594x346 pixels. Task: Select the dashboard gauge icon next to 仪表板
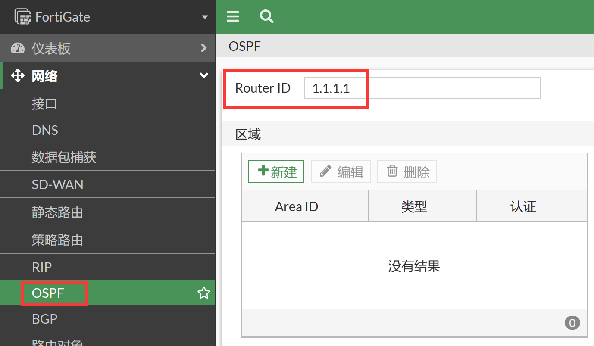click(x=17, y=48)
